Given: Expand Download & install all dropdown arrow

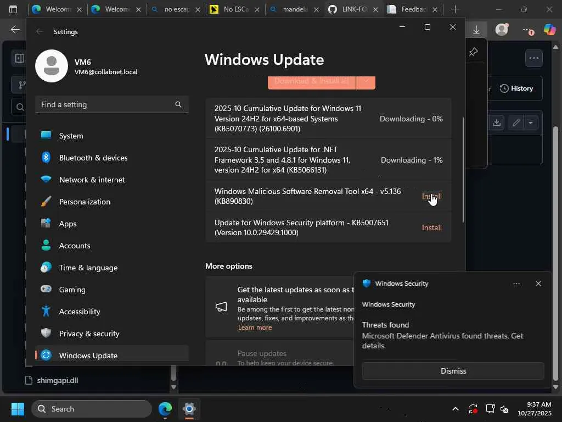Looking at the screenshot, I should [366, 82].
